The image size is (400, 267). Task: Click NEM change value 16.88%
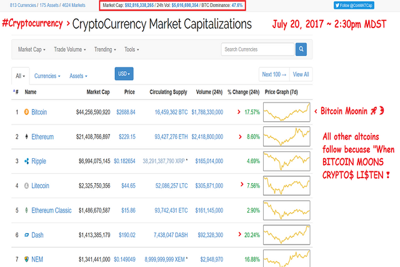click(252, 259)
